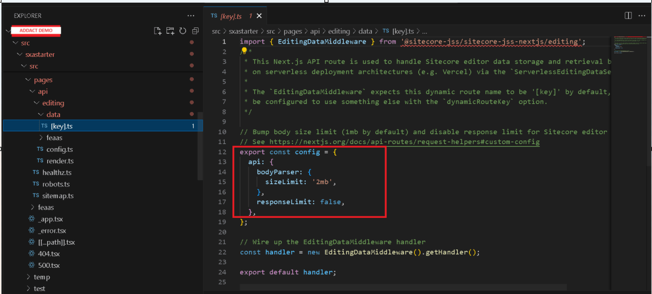Viewport: 652px width, 294px height.
Task: Collapse all folders in Explorer
Action: pos(196,31)
